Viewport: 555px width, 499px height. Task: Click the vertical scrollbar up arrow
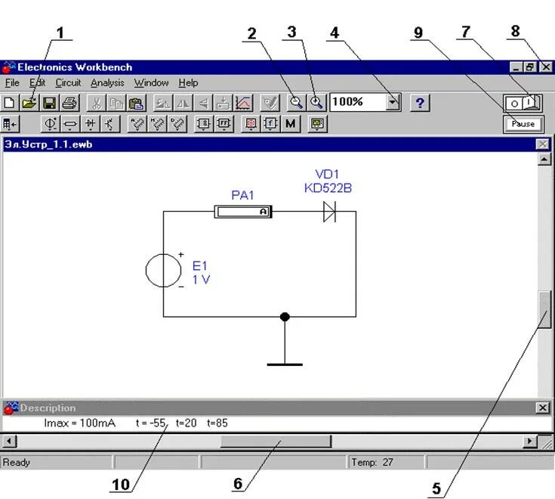point(544,159)
